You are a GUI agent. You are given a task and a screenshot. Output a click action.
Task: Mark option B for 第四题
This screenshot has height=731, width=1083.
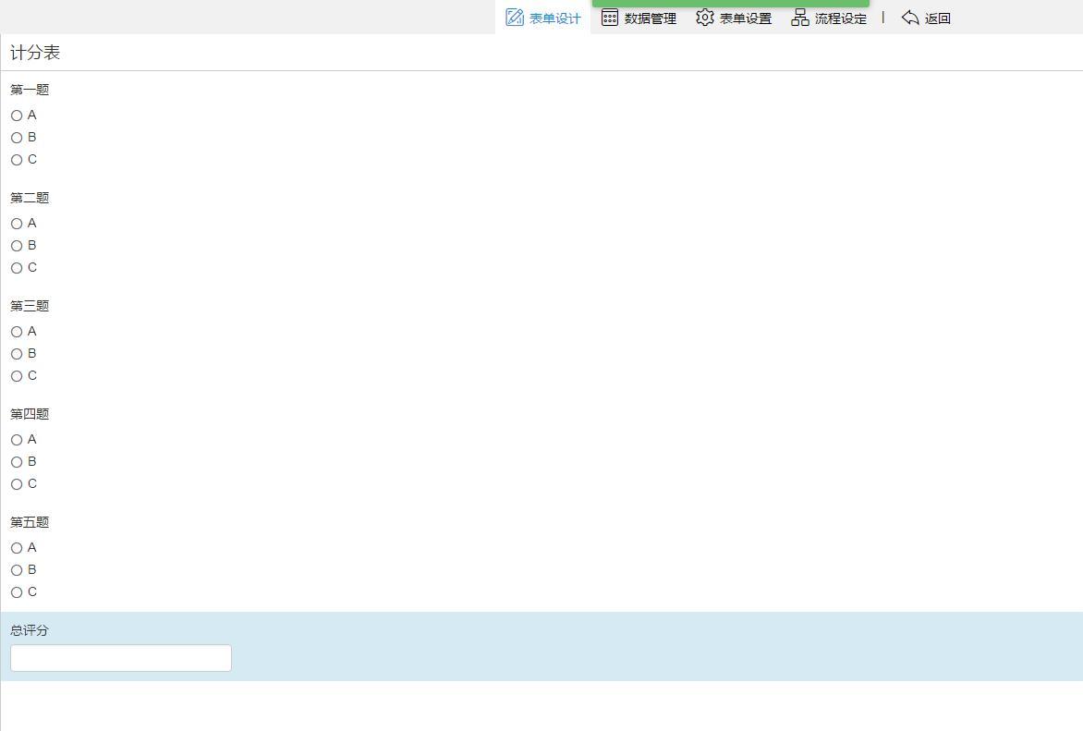point(17,462)
